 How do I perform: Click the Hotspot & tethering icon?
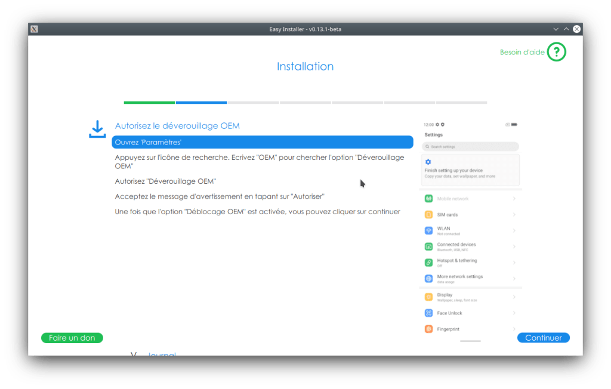point(428,263)
